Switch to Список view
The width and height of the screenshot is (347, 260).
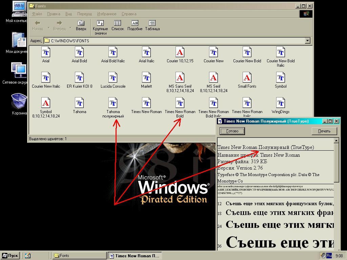tap(118, 25)
